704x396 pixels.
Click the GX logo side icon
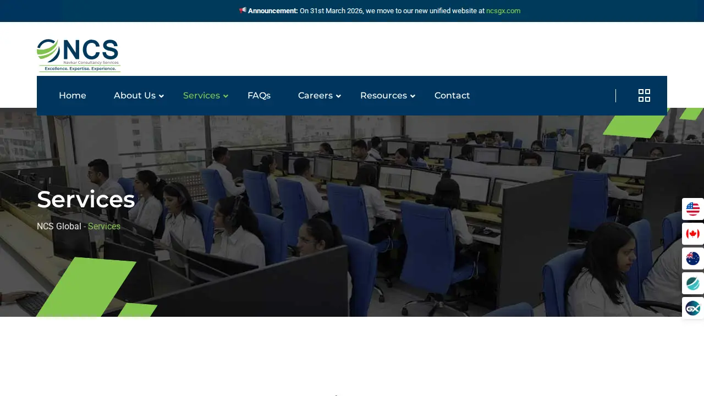coord(693,308)
